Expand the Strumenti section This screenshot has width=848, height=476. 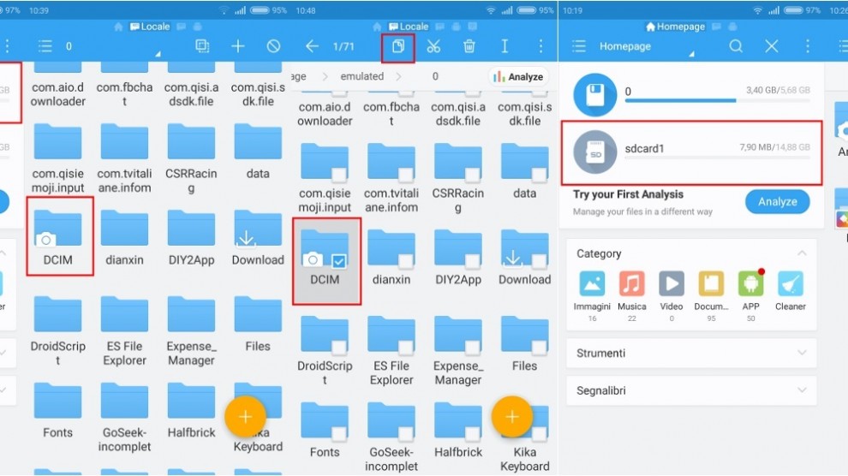pyautogui.click(x=802, y=353)
